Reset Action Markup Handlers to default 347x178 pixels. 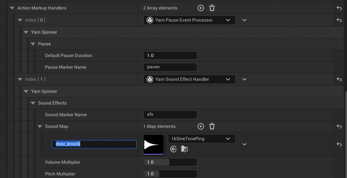pos(339,8)
